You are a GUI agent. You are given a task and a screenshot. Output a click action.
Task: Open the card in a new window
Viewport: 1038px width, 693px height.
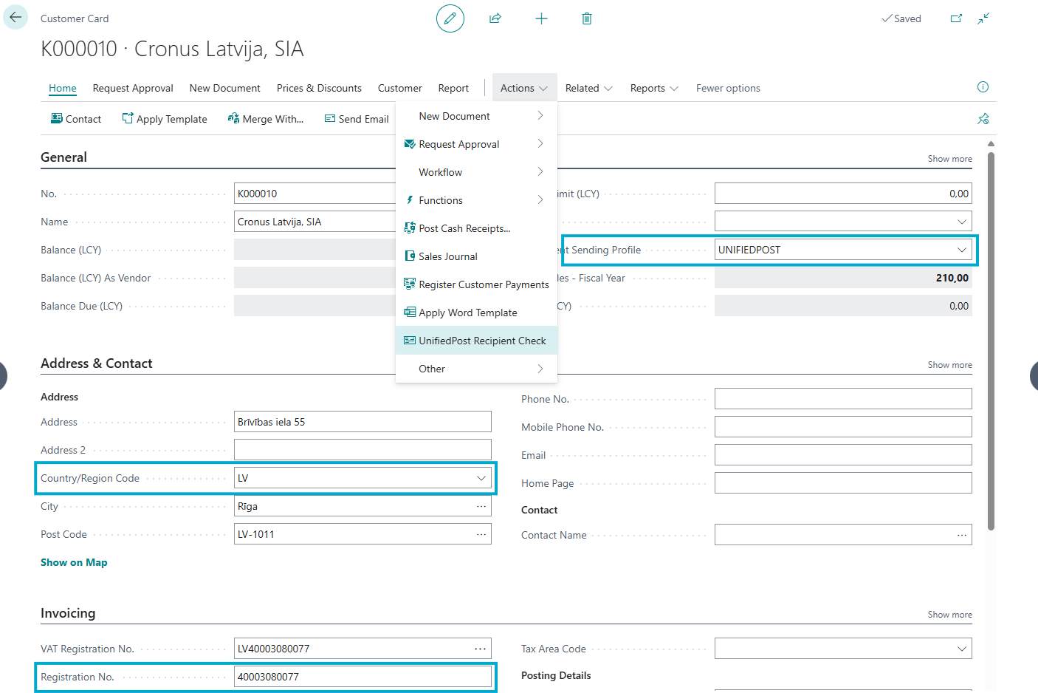(956, 18)
